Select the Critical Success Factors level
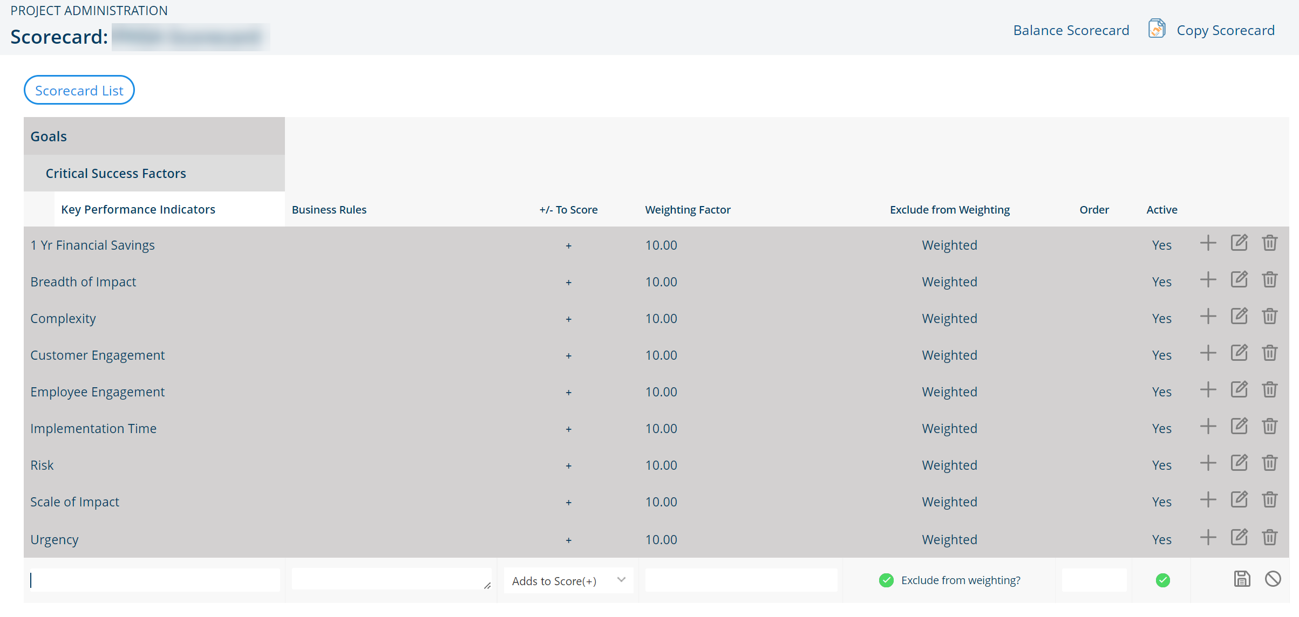Screen dimensions: 1299x617 [x=115, y=174]
